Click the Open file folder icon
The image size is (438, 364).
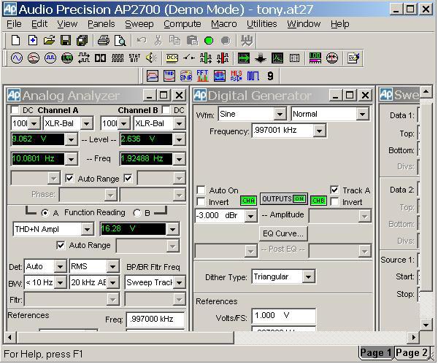(50, 41)
